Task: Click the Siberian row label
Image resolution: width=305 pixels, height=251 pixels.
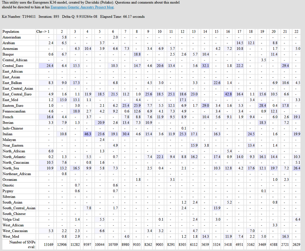Action: tap(9, 197)
